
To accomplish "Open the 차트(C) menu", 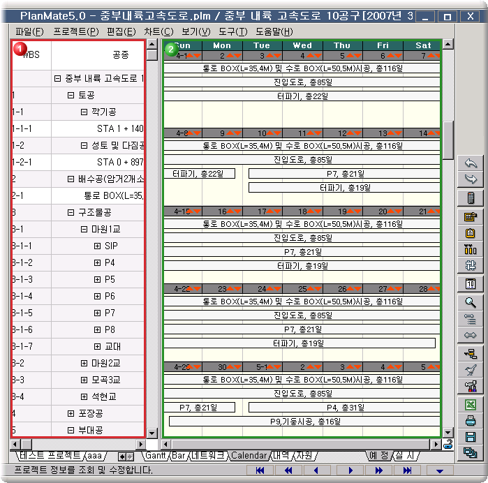I will (x=158, y=31).
